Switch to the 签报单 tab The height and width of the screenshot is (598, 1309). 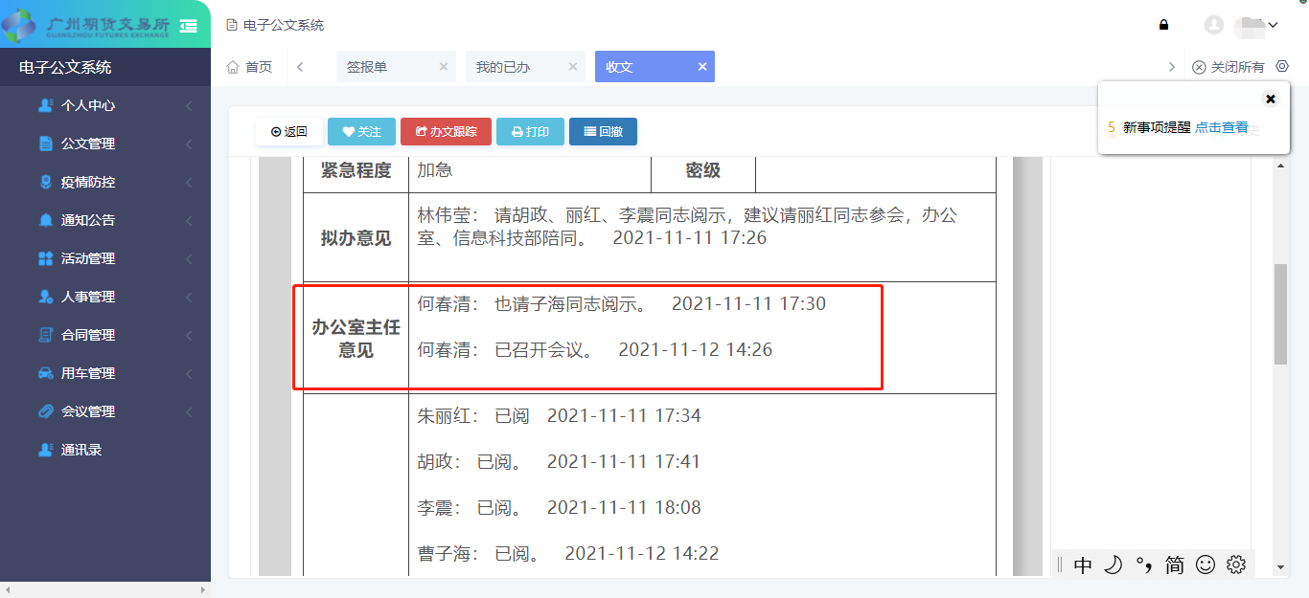387,66
